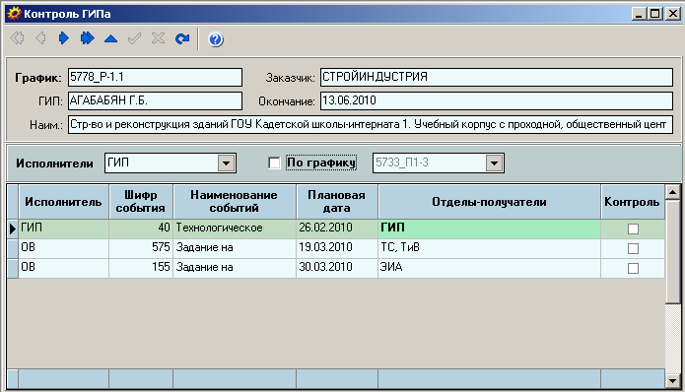Select the cell 'ТС, ТиВ'

tap(489, 248)
